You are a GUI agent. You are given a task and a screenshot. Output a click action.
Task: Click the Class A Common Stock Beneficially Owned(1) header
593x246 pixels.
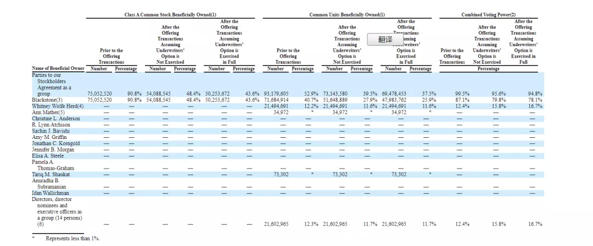coord(170,15)
